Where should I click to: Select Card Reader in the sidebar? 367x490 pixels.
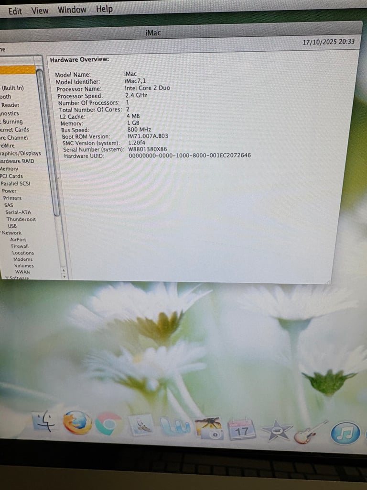(x=10, y=105)
